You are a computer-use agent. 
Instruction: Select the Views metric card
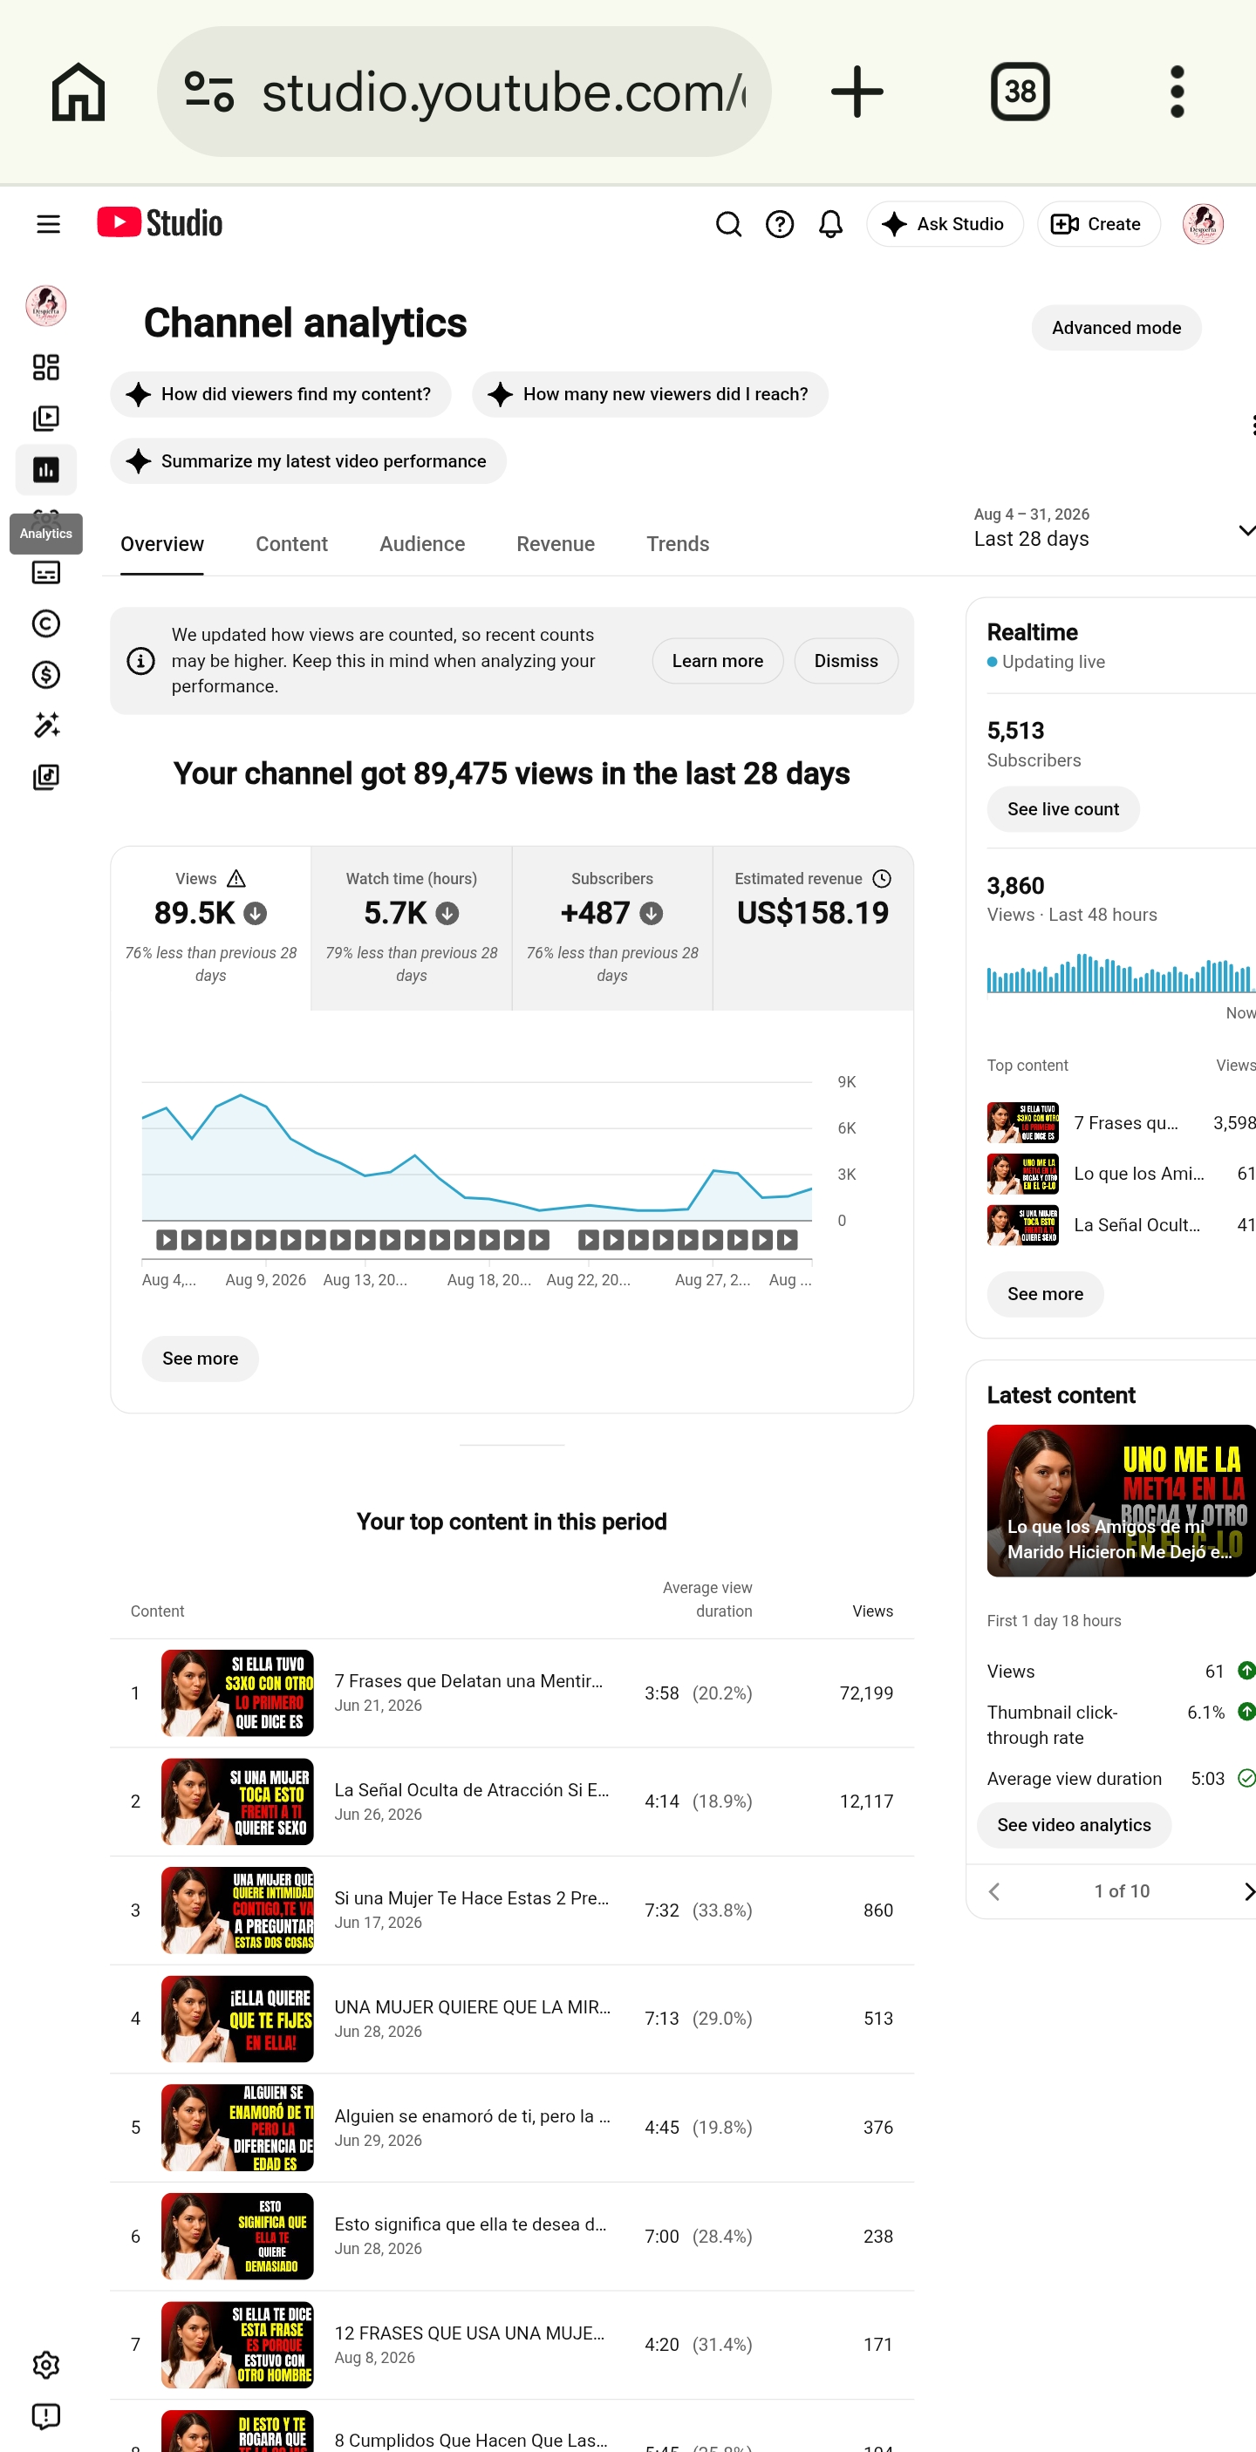tap(210, 928)
